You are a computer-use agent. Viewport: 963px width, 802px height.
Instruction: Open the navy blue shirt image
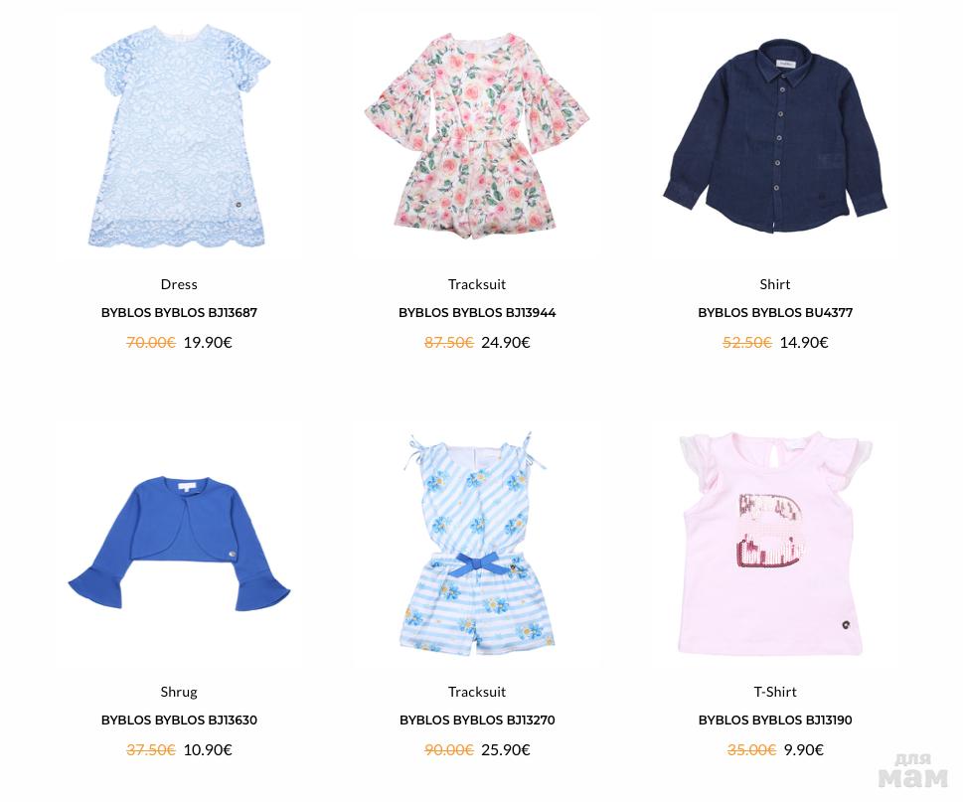point(775,136)
